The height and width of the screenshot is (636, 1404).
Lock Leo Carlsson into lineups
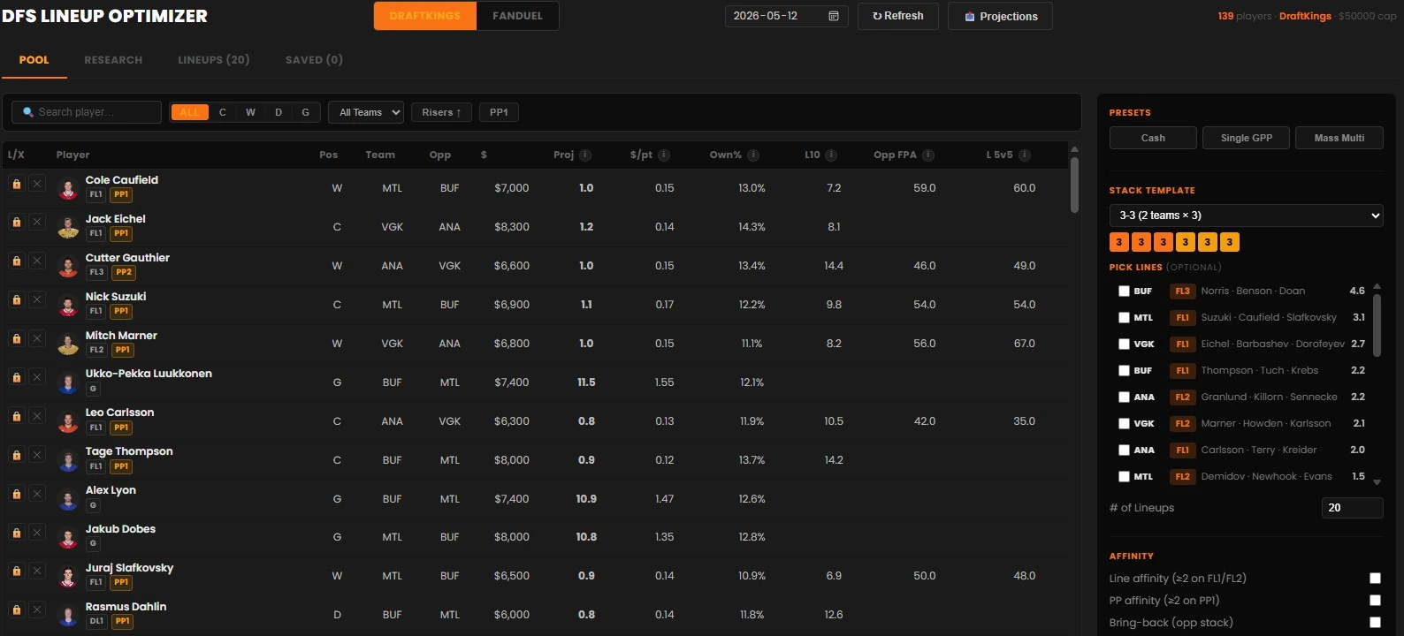(16, 416)
